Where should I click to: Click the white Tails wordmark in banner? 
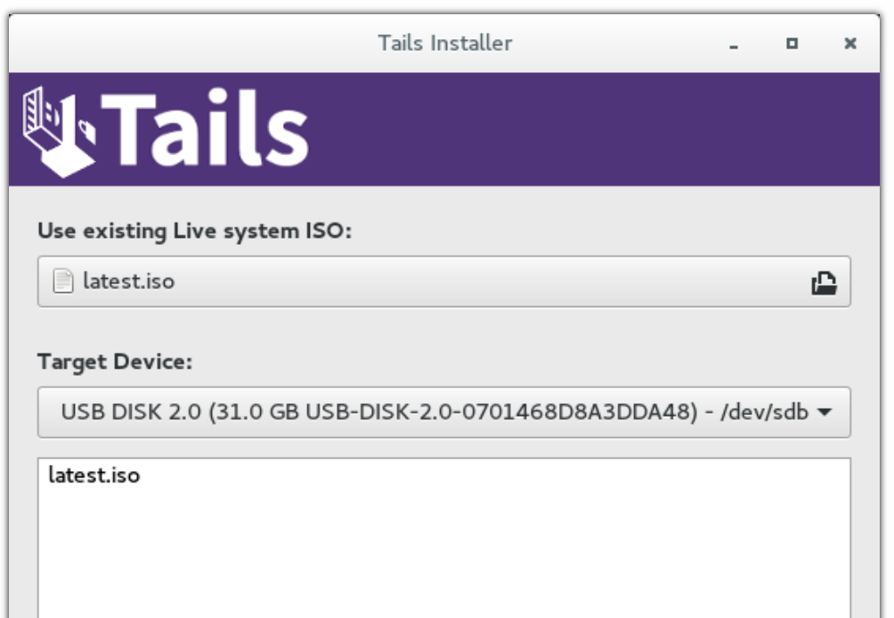point(204,129)
